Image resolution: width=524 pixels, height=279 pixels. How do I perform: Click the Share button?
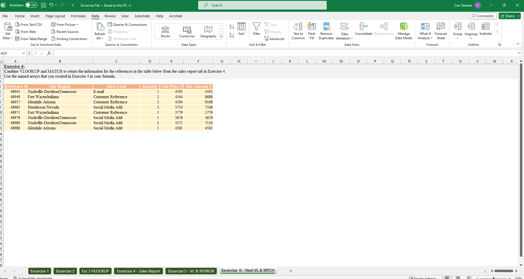point(507,16)
